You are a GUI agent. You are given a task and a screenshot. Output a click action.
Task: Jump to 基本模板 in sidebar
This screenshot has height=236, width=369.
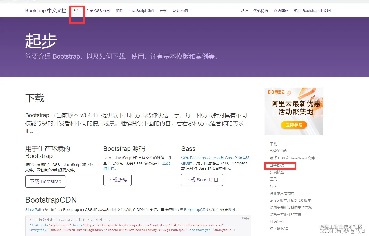(277, 165)
